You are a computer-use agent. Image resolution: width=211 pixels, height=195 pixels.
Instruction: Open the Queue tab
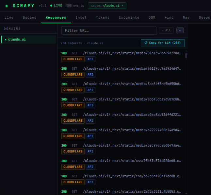(x=204, y=17)
